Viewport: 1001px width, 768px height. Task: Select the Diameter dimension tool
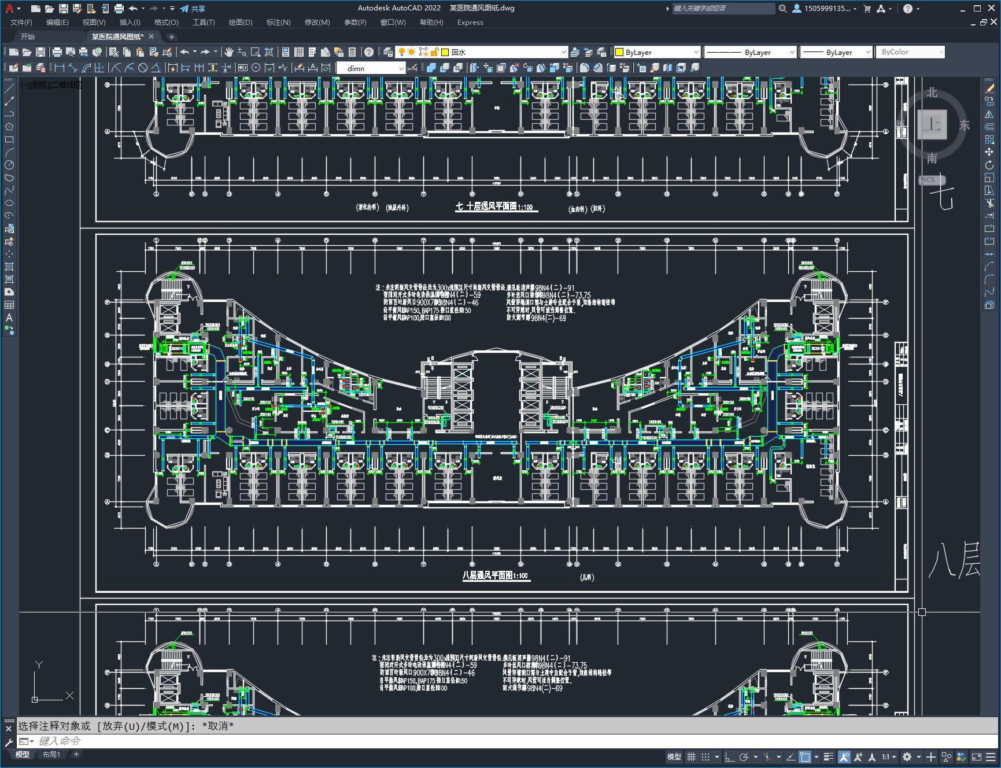click(x=142, y=68)
